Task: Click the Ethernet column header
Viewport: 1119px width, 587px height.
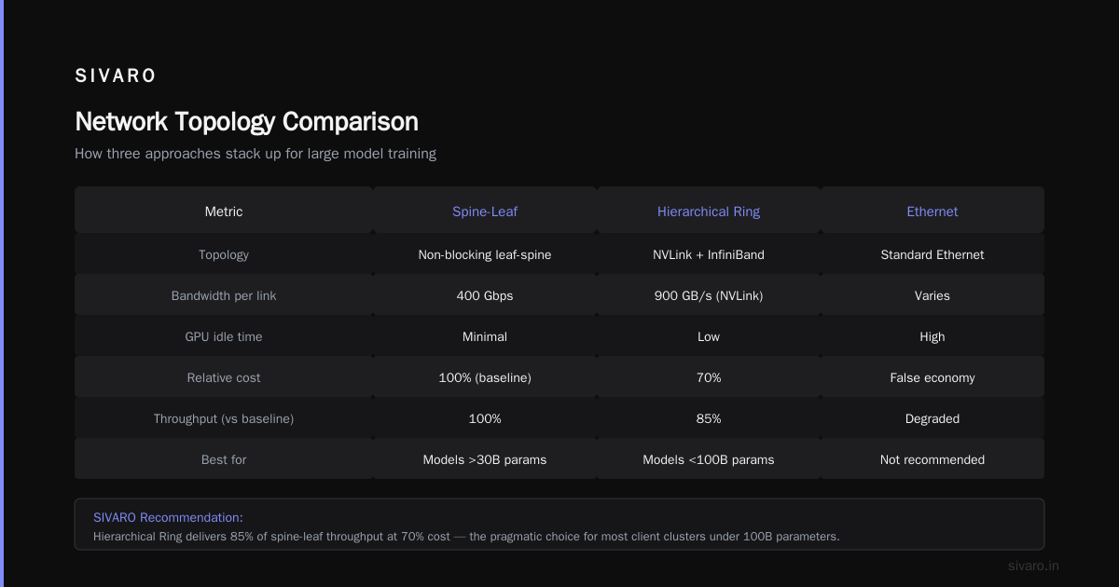Action: [932, 212]
